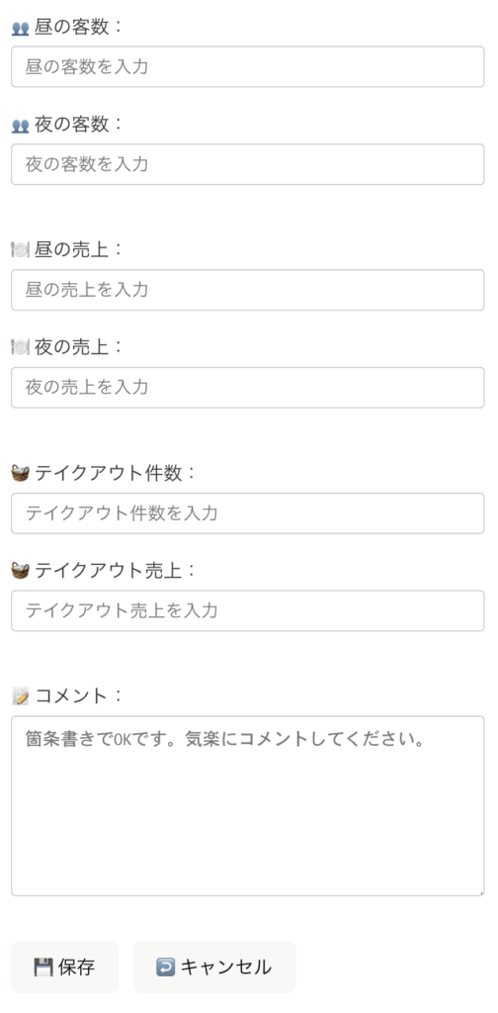The height and width of the screenshot is (1013, 498).
Task: Click the basket icon beside テイクアウト売上
Action: (x=20, y=571)
